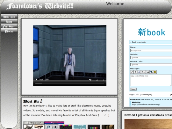Click the Back to website link
Image resolution: width=172 pixels, height=129 pixels.
139,42
